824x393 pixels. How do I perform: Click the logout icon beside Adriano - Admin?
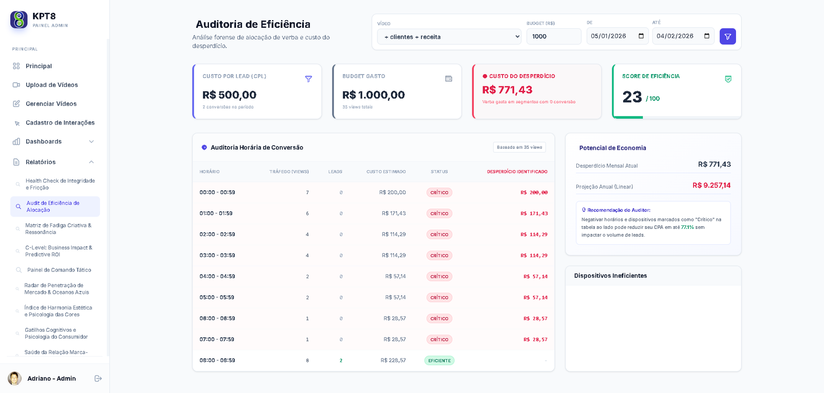(98, 379)
